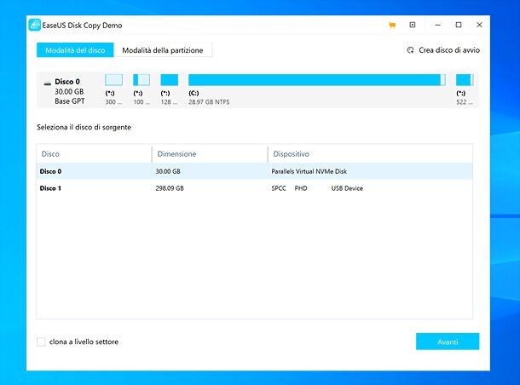
Task: Click the EaseUS Disk Copy app logo
Action: [34, 25]
